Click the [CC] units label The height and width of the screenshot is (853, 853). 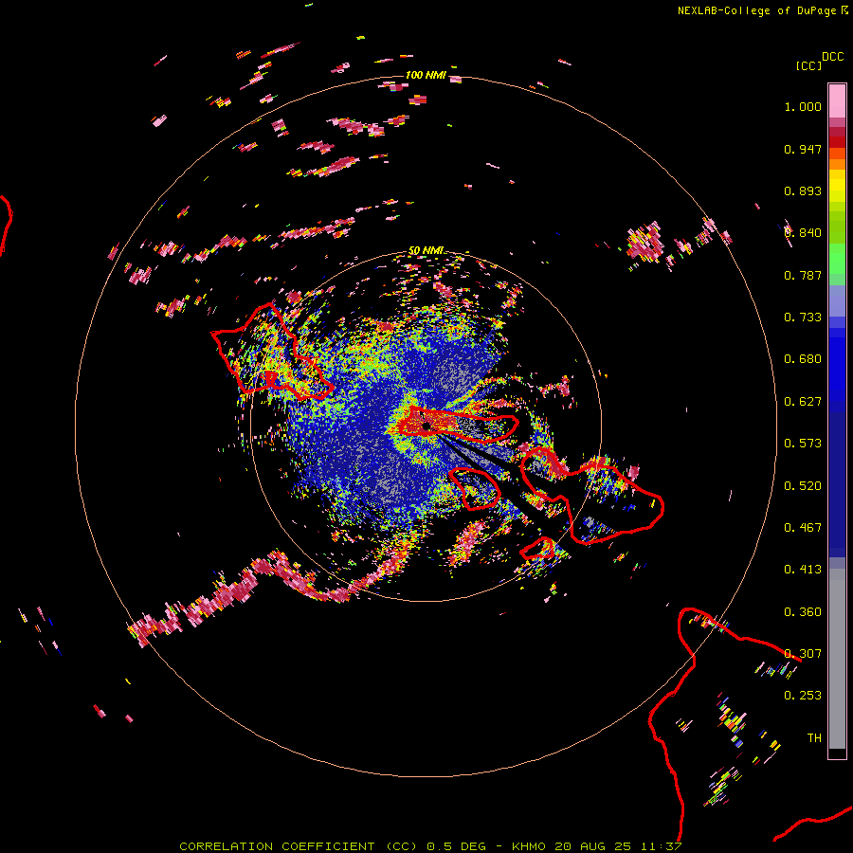808,65
